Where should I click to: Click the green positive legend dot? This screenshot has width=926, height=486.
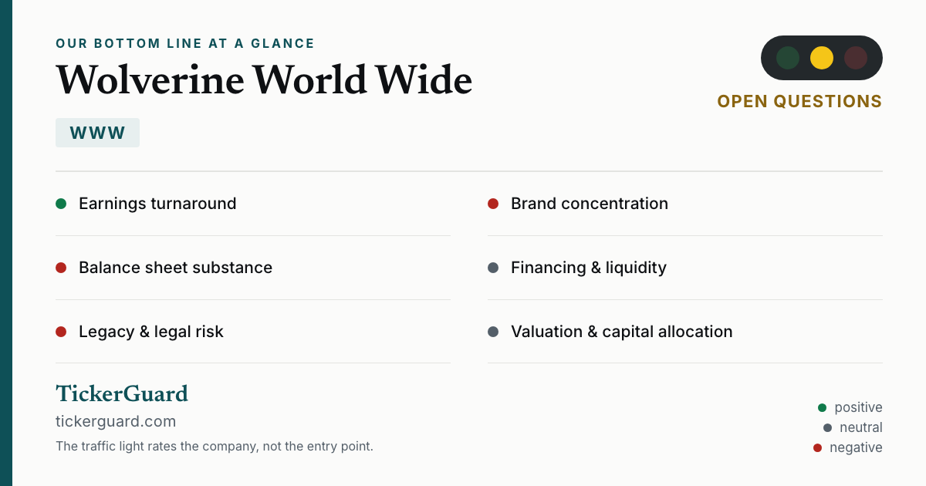coord(822,407)
